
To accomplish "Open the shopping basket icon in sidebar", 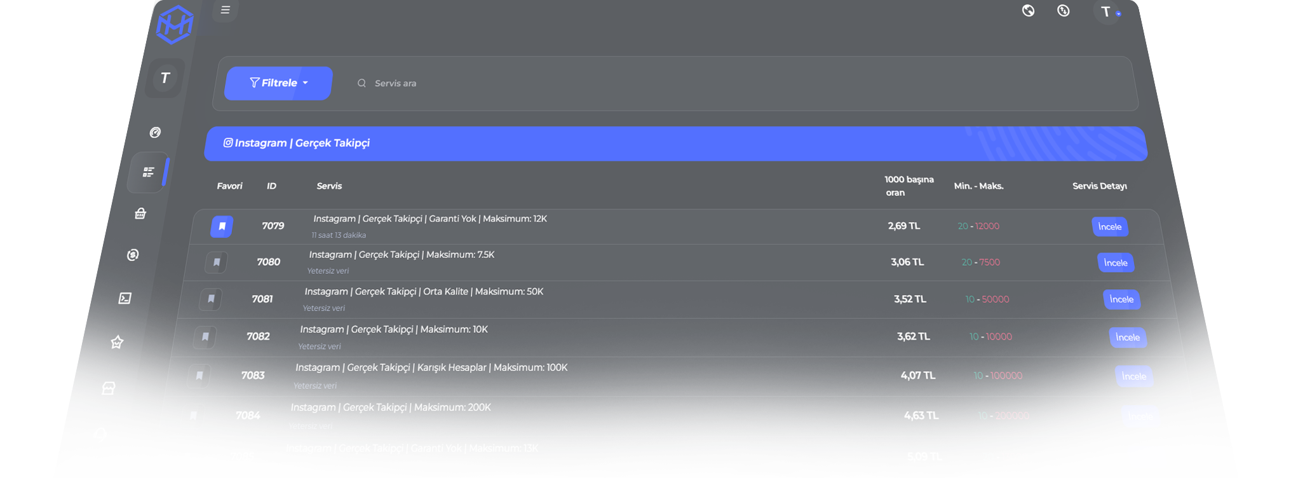I will [x=140, y=214].
